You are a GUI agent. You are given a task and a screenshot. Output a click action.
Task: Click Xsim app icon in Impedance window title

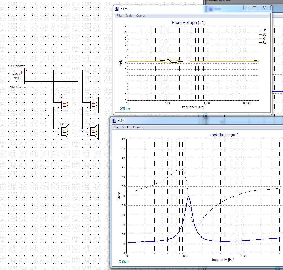114,121
